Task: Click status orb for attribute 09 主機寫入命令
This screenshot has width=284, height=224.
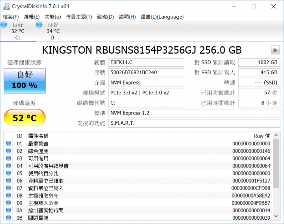Action: (x=9, y=203)
